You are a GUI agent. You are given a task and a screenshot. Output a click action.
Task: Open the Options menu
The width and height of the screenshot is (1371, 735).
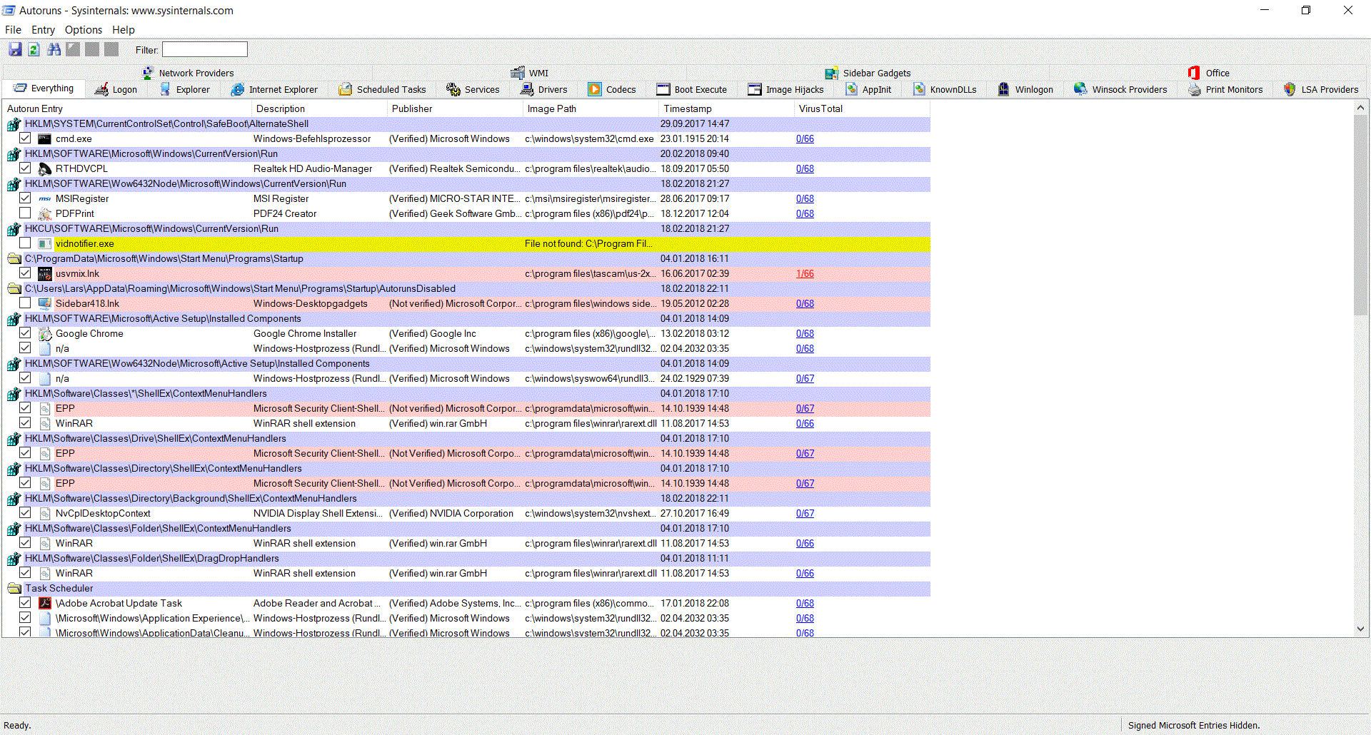click(84, 30)
